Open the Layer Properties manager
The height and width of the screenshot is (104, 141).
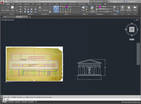click(x=56, y=9)
